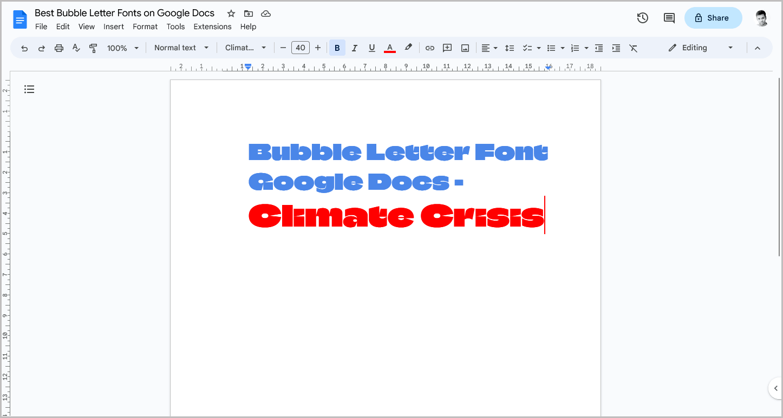Viewport: 783px width, 418px height.
Task: Toggle bold formatting
Action: (x=337, y=48)
